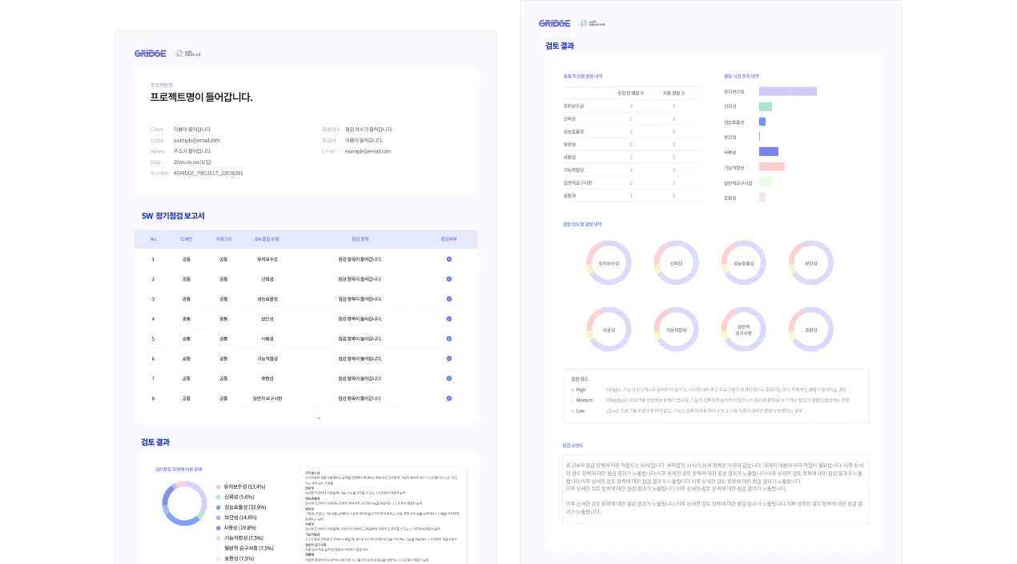This screenshot has height=564, width=1017.
Task: Click the check icon in row 2 신뢰성
Action: pos(449,279)
